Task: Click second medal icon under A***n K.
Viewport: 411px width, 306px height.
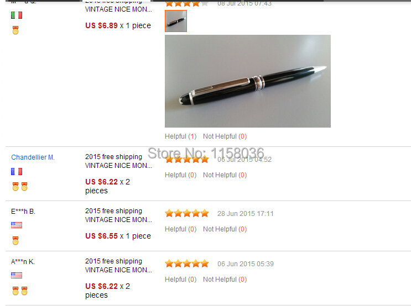Action: (x=24, y=291)
